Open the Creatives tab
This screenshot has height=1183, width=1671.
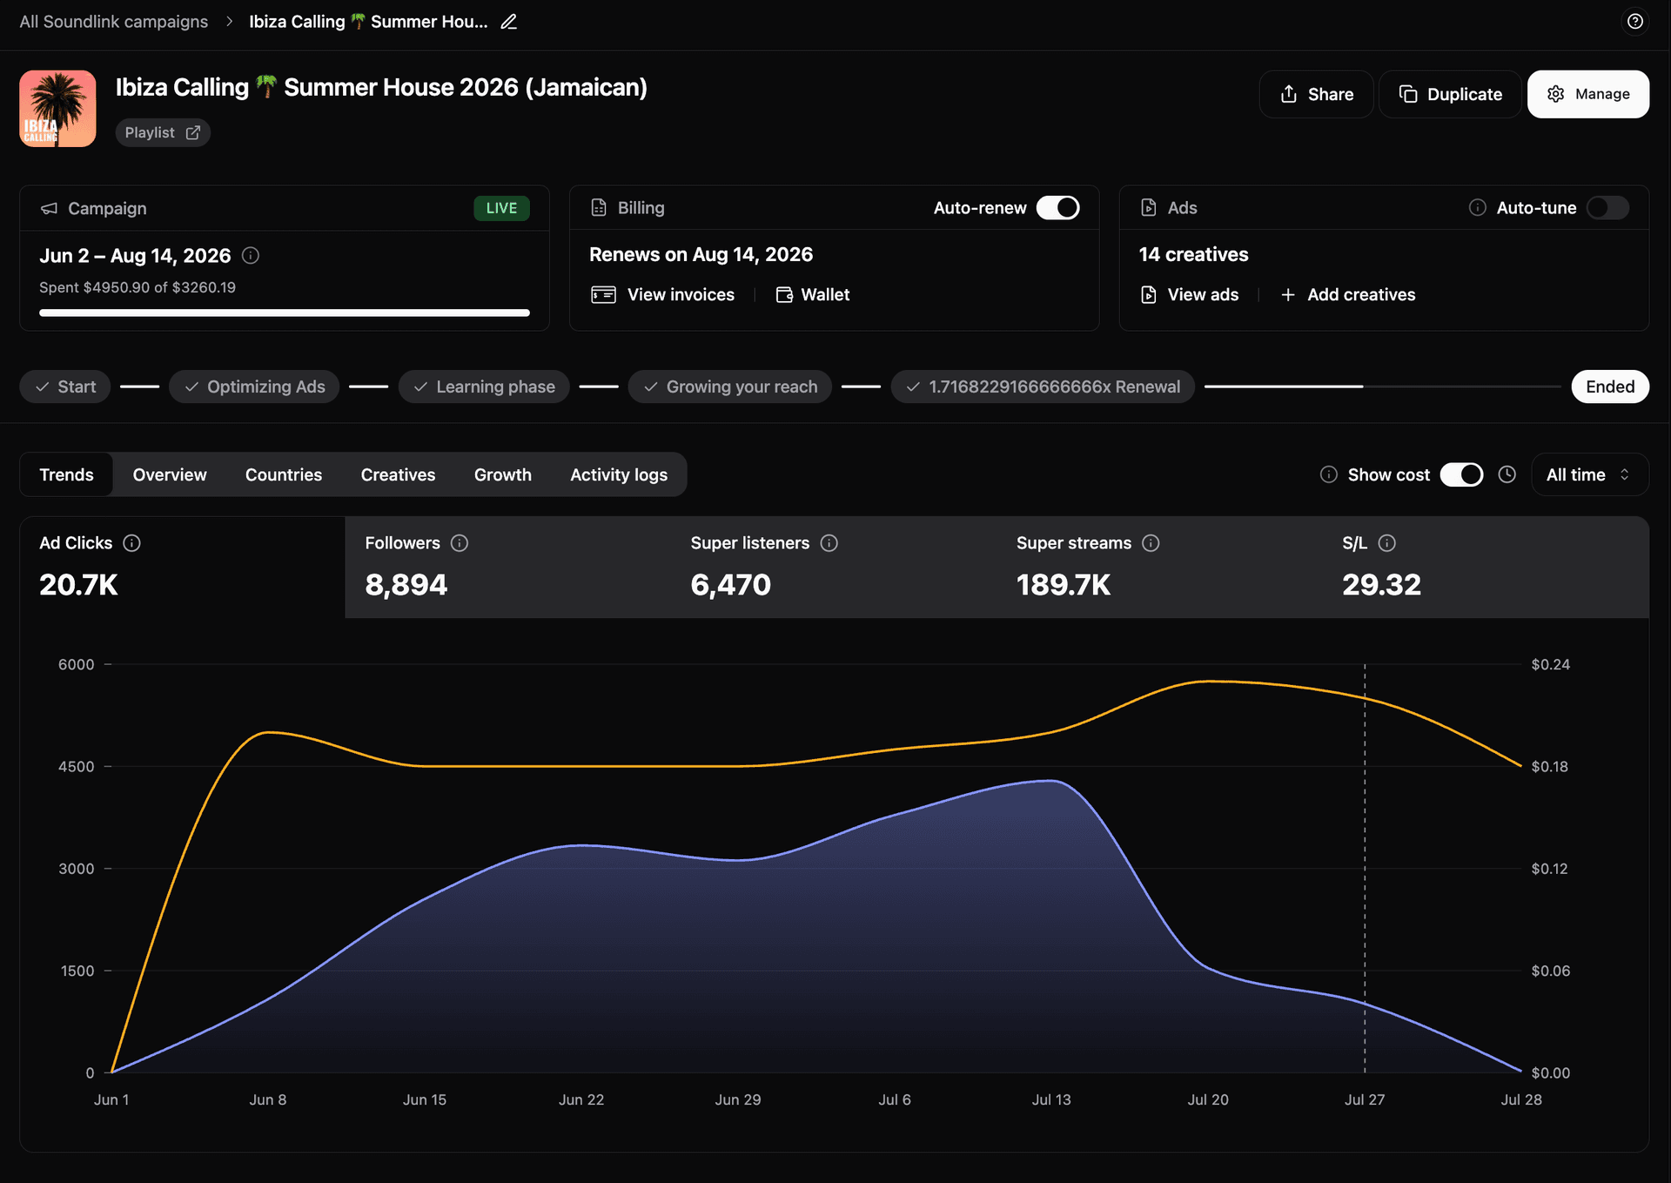398,474
